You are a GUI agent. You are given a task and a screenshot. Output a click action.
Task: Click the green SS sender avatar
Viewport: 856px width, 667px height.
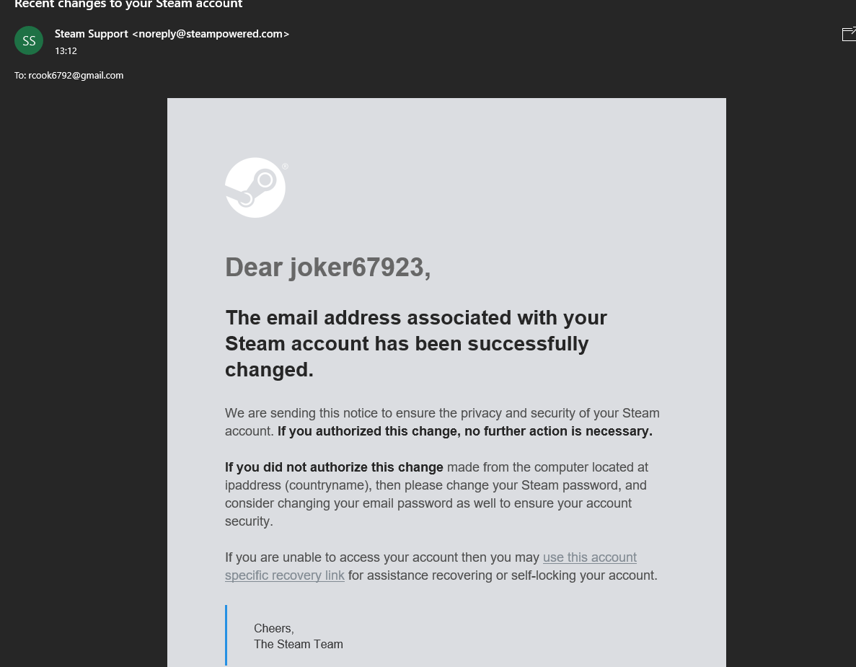coord(29,40)
